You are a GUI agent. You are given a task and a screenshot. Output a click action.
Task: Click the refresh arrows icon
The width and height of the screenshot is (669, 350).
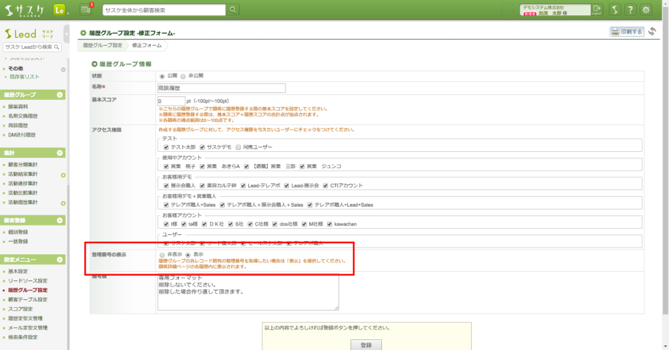(652, 31)
